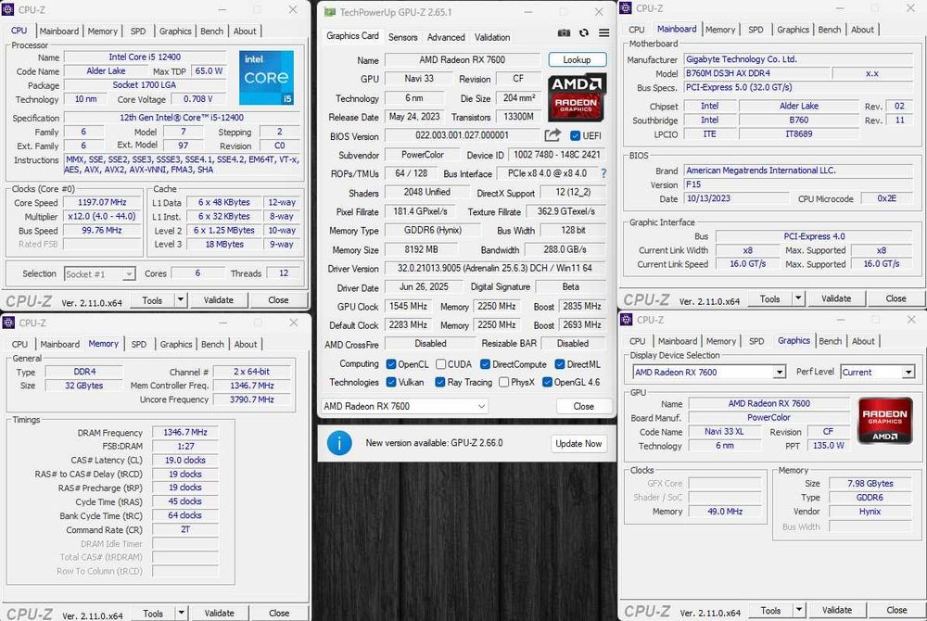Click the GPU-Z refresh icon

(584, 33)
